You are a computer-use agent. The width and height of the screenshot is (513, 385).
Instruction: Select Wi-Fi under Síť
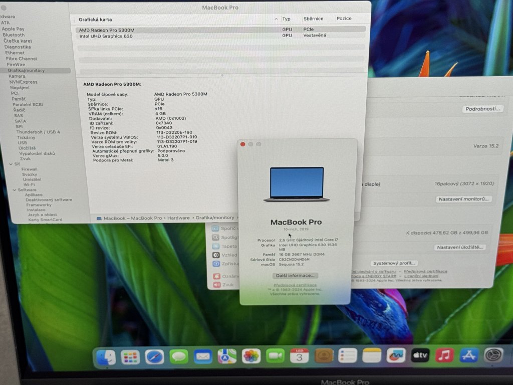point(29,184)
